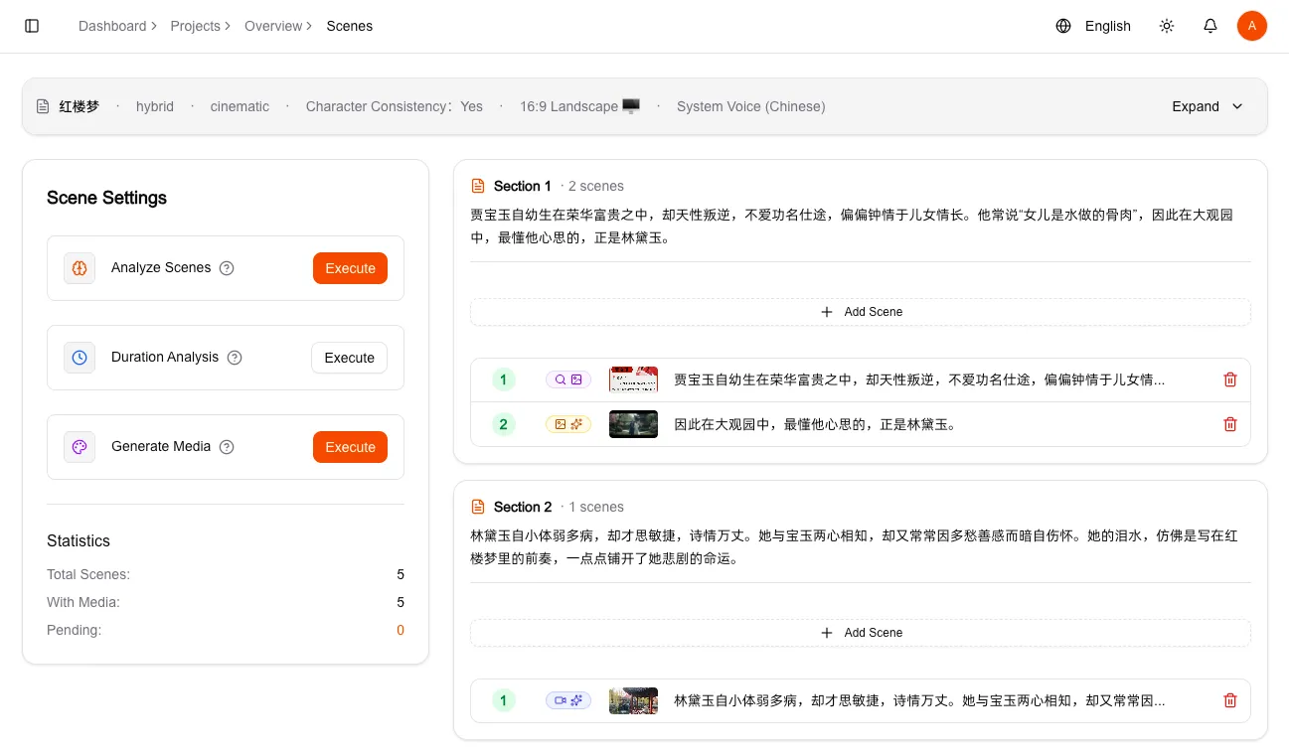Expand the project settings bar
Image resolution: width=1289 pixels, height=754 pixels.
1208,106
